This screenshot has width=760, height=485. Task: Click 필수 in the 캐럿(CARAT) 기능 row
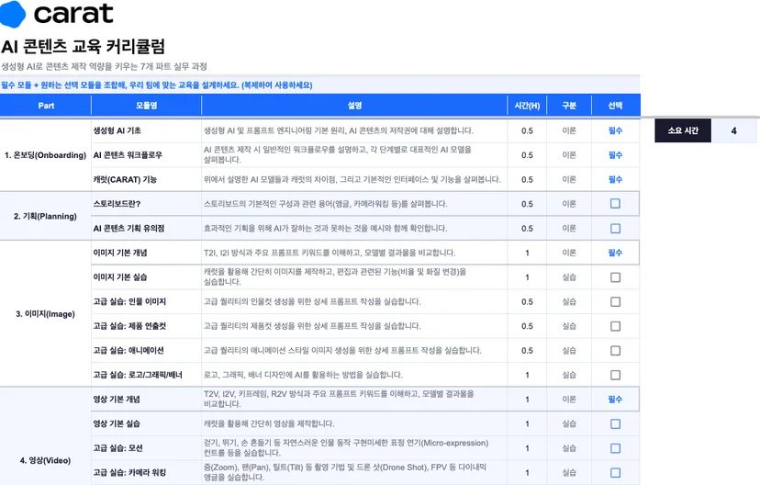click(x=615, y=179)
